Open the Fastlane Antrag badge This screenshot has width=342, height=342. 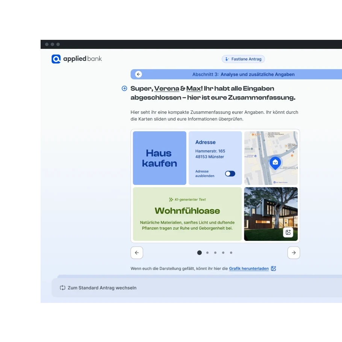pyautogui.click(x=243, y=59)
